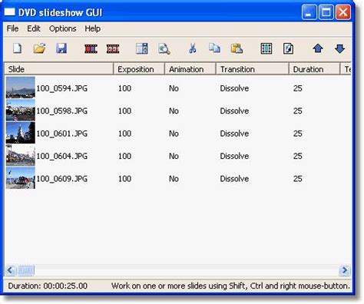Viewport: 364px width, 304px height.
Task: Click Dissolve transition of 100_0601.JPG
Action: [x=234, y=134]
